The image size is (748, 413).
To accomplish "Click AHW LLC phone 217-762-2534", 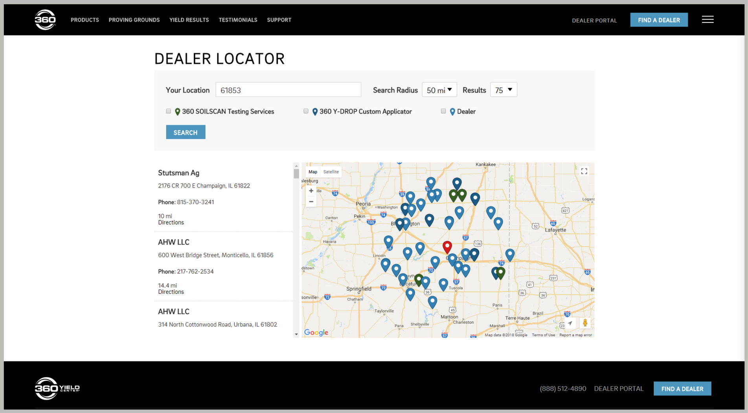I will click(x=195, y=271).
